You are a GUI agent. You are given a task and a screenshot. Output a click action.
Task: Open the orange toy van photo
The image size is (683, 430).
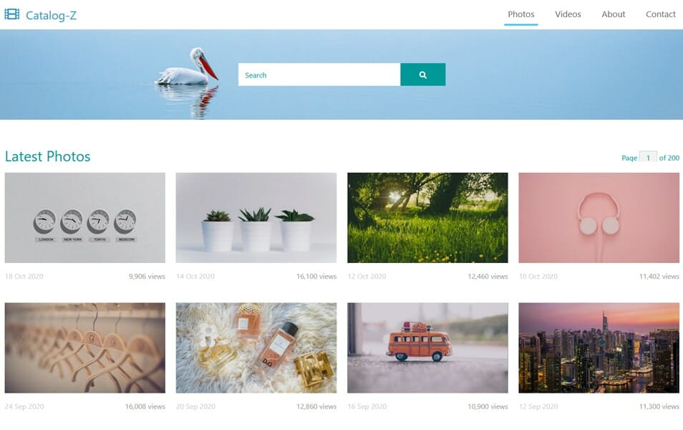click(427, 348)
